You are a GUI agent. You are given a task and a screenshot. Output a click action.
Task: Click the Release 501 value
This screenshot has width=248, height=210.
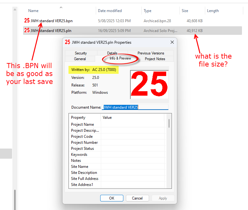click(95, 85)
